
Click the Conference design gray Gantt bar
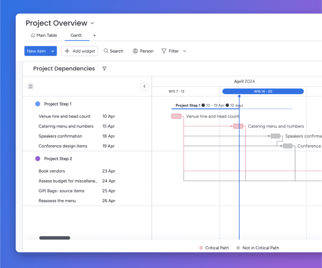pos(287,146)
